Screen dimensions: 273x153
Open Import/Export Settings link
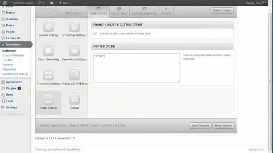[15, 74]
